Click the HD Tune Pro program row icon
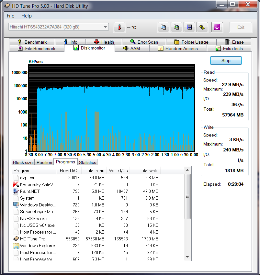 point(16,239)
